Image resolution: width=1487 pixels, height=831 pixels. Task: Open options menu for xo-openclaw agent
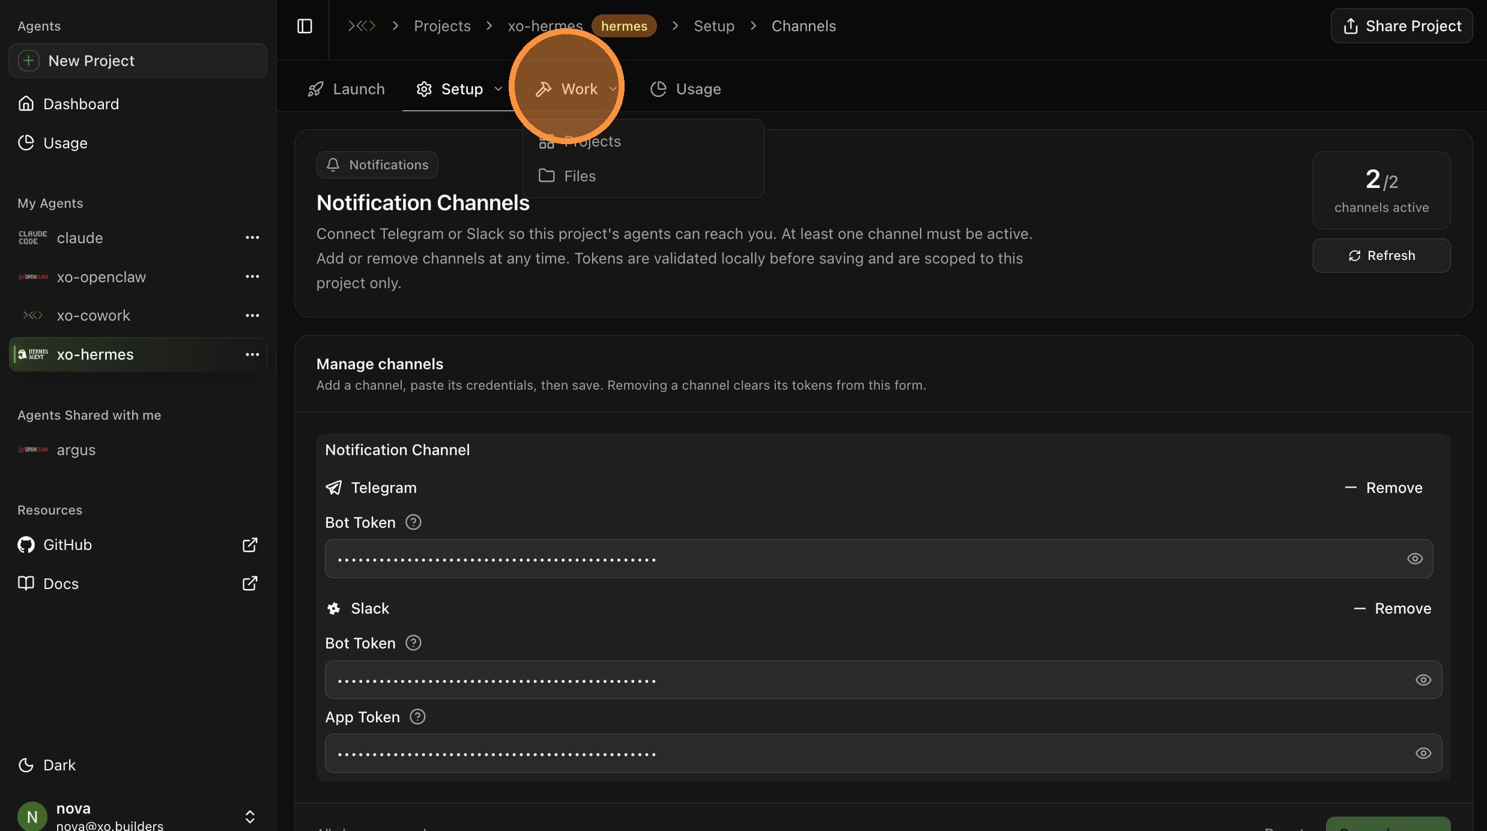click(x=252, y=277)
